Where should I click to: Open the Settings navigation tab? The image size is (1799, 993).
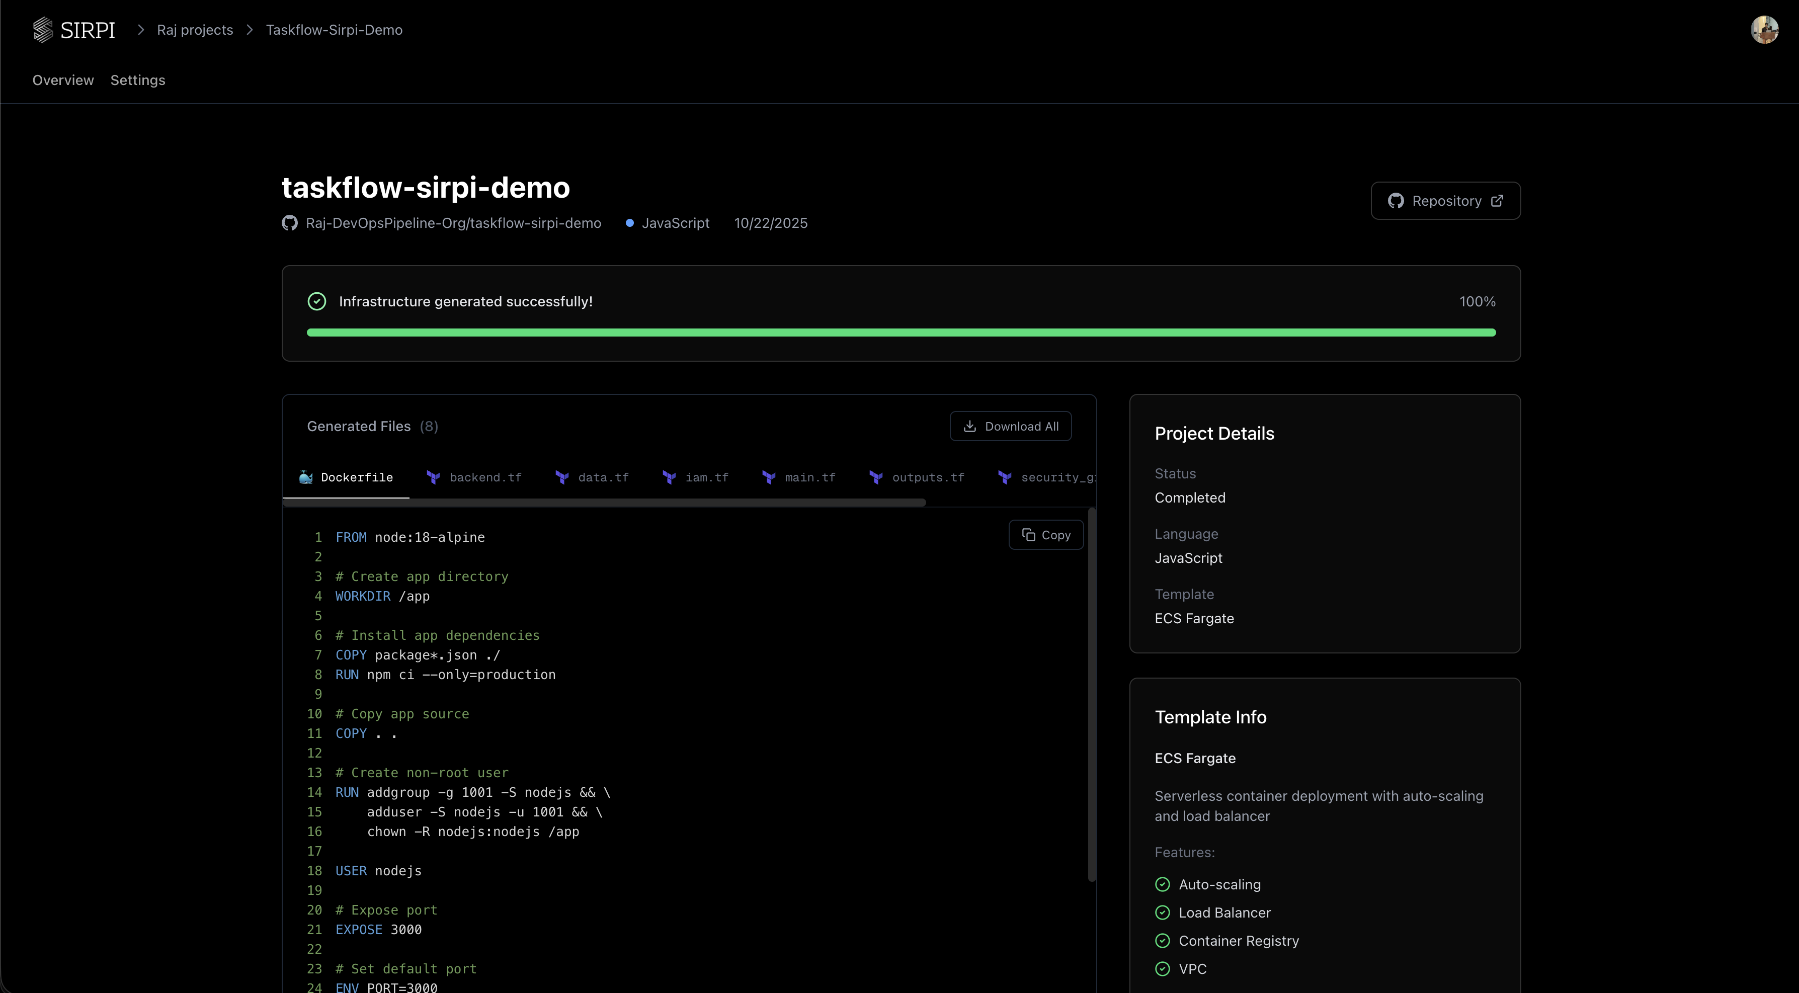point(137,80)
